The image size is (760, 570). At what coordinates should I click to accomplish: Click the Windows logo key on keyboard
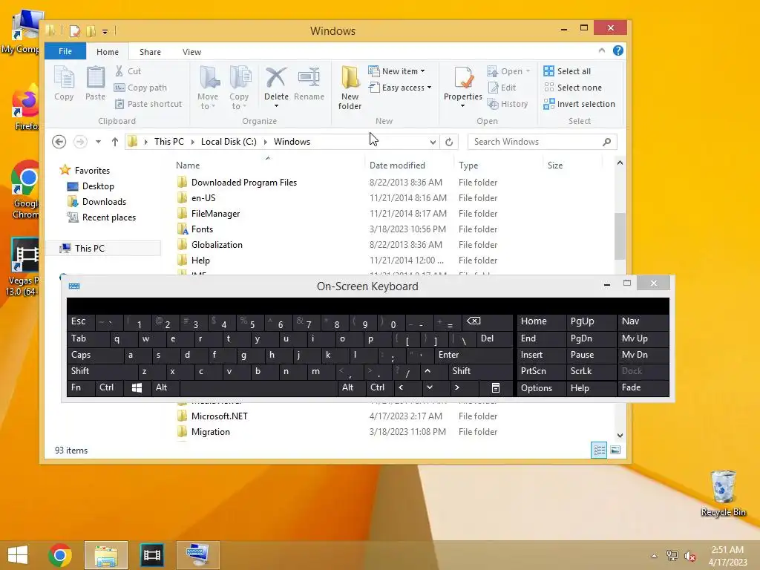137,387
